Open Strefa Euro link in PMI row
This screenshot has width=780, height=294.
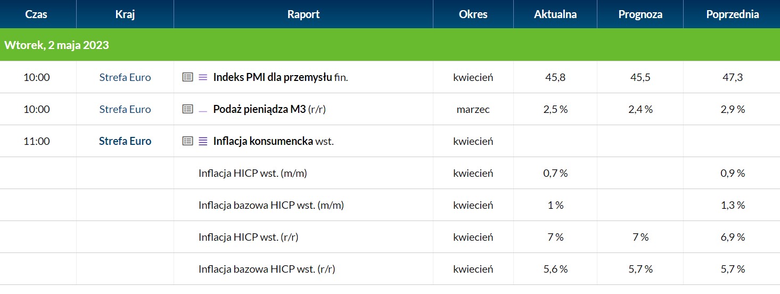125,77
